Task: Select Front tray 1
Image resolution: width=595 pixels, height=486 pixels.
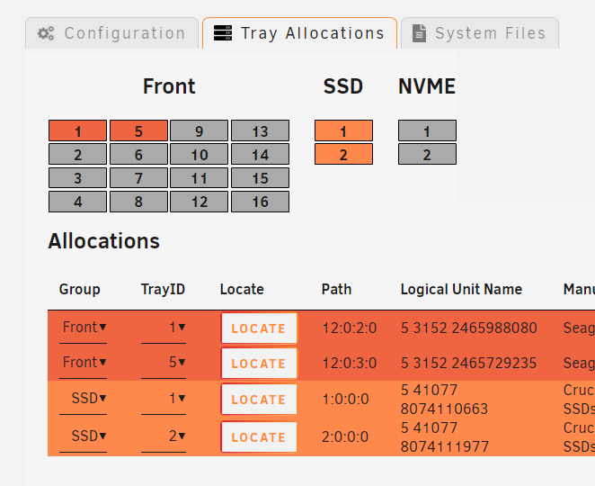Action: (78, 130)
